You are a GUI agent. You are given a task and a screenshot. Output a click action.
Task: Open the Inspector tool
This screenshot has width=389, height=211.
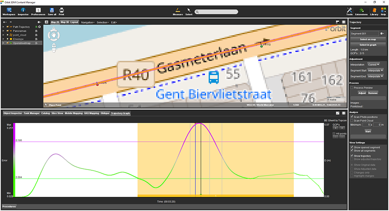[x=23, y=11]
